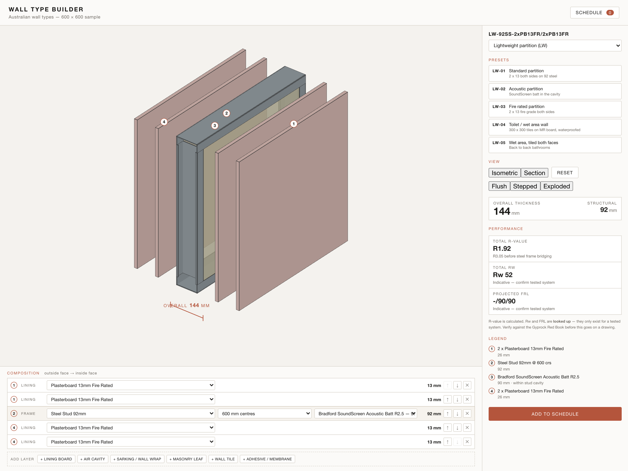Move third lining row down
The height and width of the screenshot is (471, 628).
457,428
